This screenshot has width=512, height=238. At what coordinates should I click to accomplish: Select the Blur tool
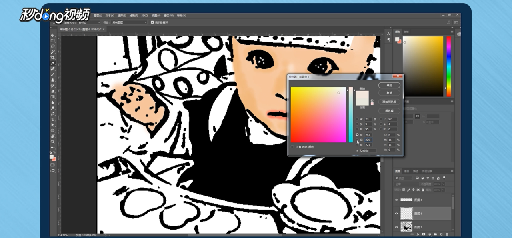(x=52, y=102)
